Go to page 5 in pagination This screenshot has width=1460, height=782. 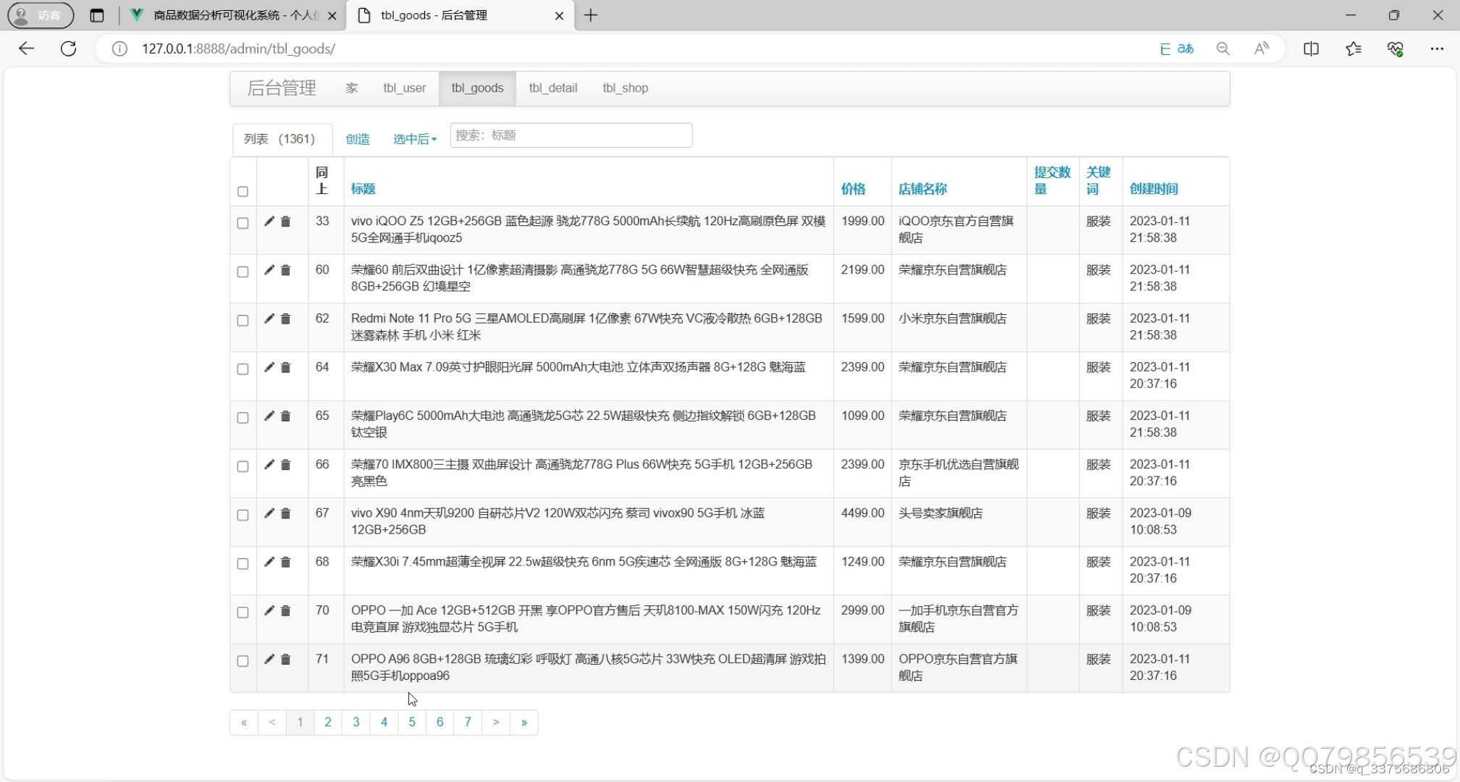(x=411, y=722)
